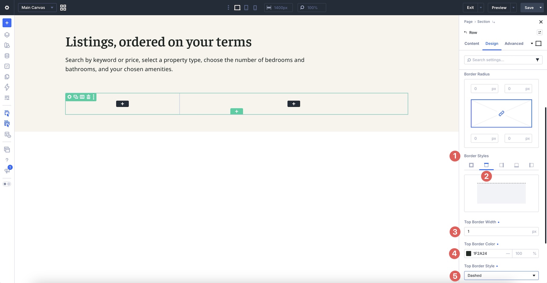The width and height of the screenshot is (547, 283).
Task: Click the filter funnel in search settings
Action: [x=537, y=60]
